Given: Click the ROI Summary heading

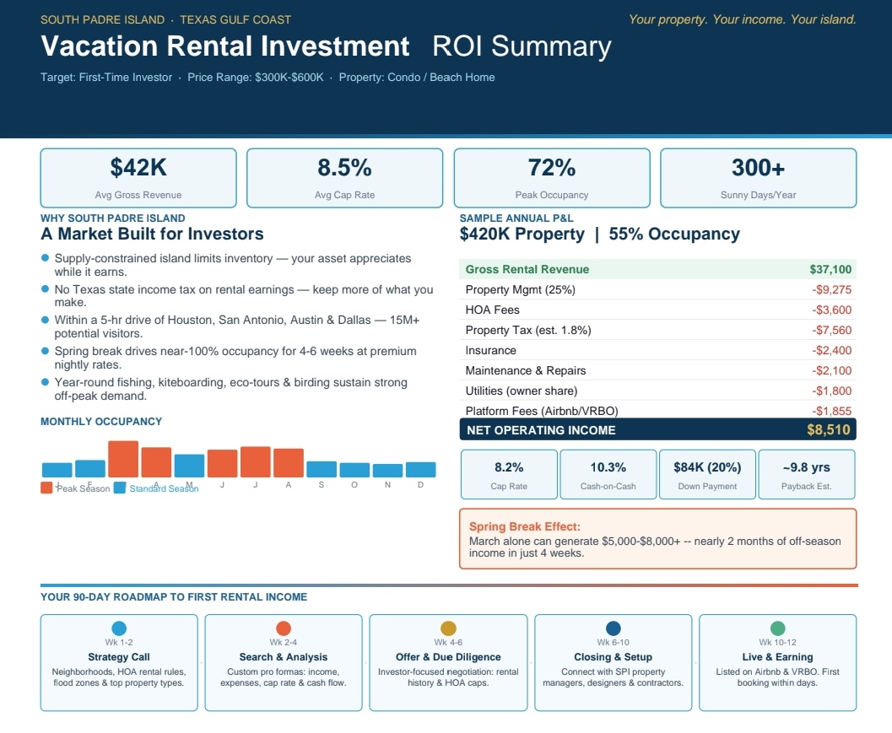Looking at the screenshot, I should click(522, 46).
